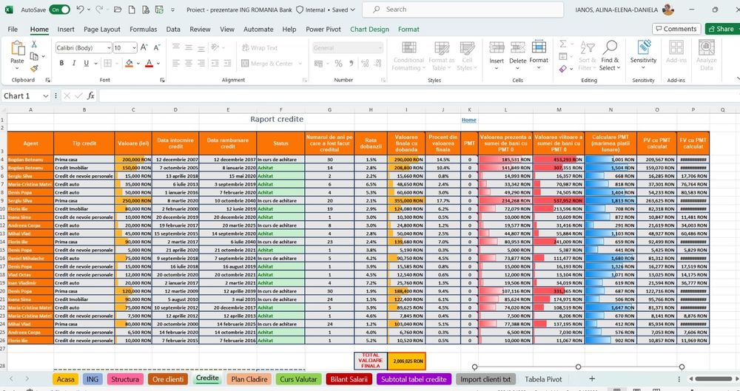The height and width of the screenshot is (391, 740).
Task: Click the Decrease Font Size icon
Action: [x=157, y=47]
